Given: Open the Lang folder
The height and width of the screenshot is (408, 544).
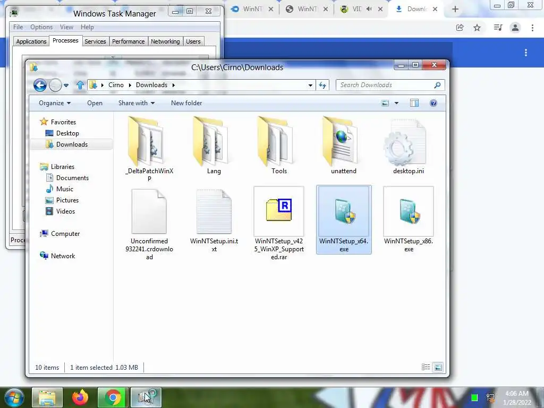Looking at the screenshot, I should point(214,146).
